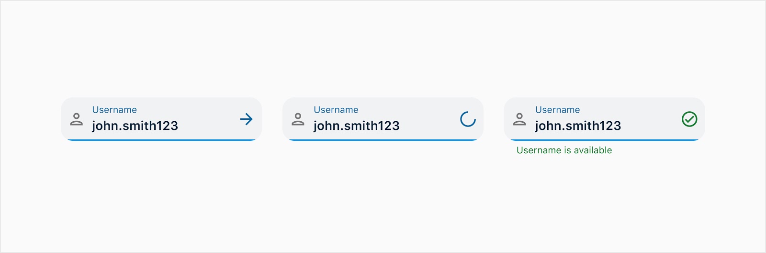The height and width of the screenshot is (253, 766).
Task: Place cursor in john.smith123 text beside green check
Action: point(578,126)
